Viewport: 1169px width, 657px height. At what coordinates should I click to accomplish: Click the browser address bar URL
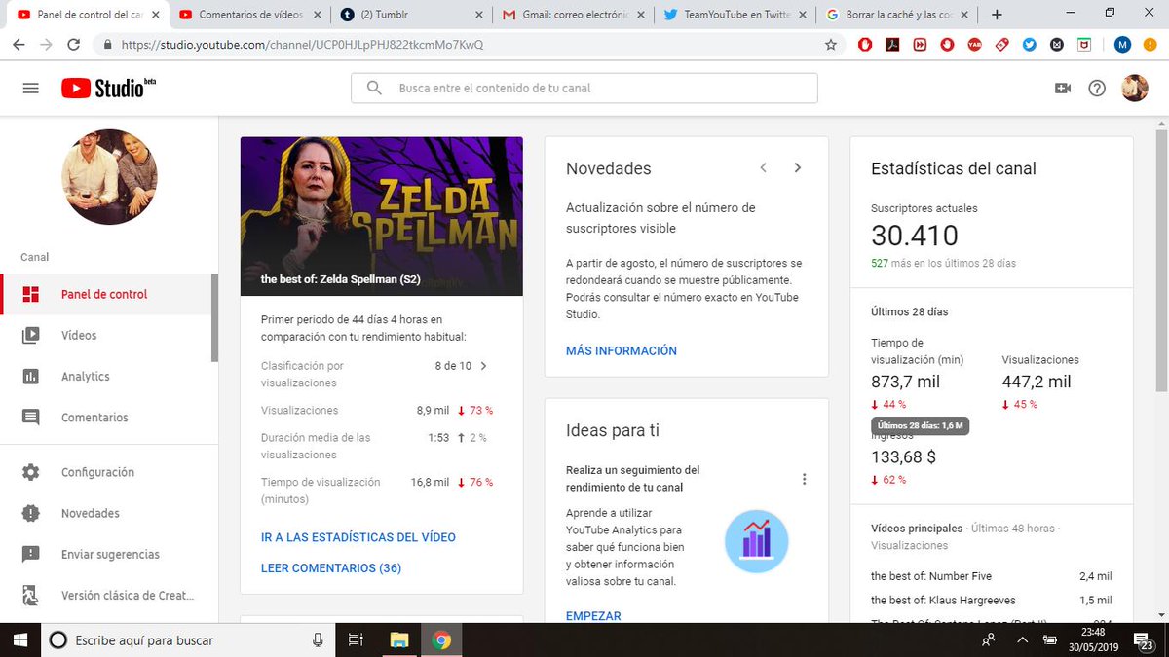click(x=302, y=45)
